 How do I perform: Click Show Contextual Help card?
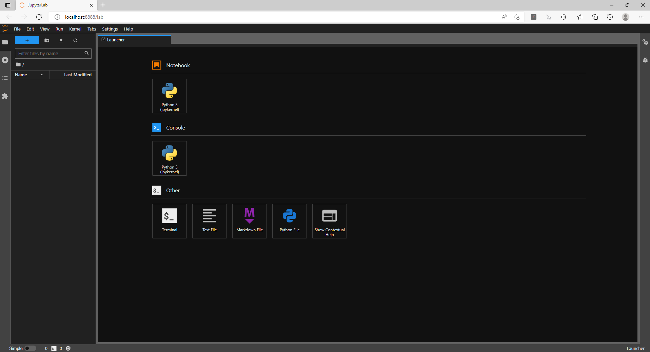point(330,221)
